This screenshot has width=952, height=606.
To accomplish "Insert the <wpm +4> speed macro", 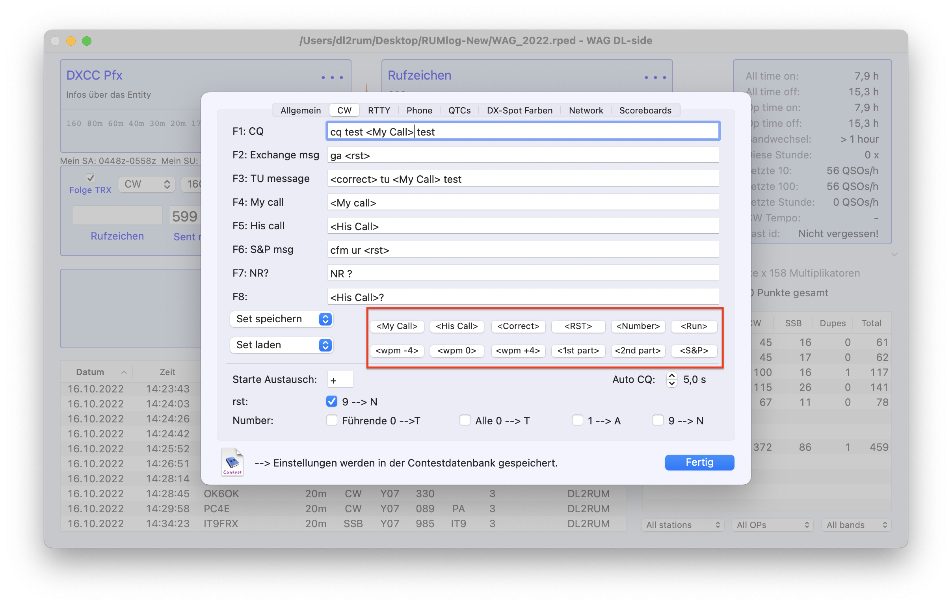I will click(x=518, y=351).
